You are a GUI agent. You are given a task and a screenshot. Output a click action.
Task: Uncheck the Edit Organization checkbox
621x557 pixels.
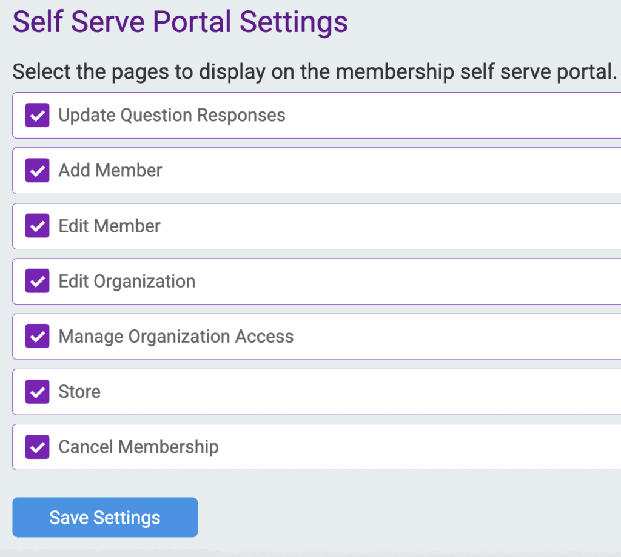point(37,282)
